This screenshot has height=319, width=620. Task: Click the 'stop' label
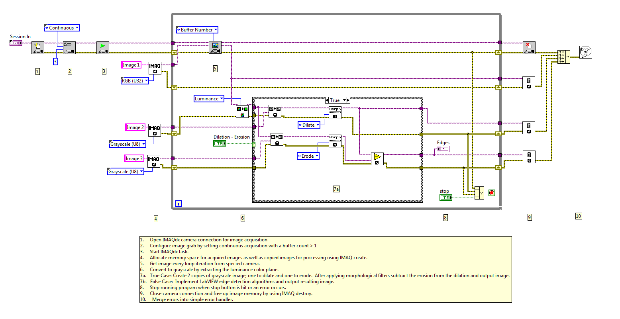(444, 191)
